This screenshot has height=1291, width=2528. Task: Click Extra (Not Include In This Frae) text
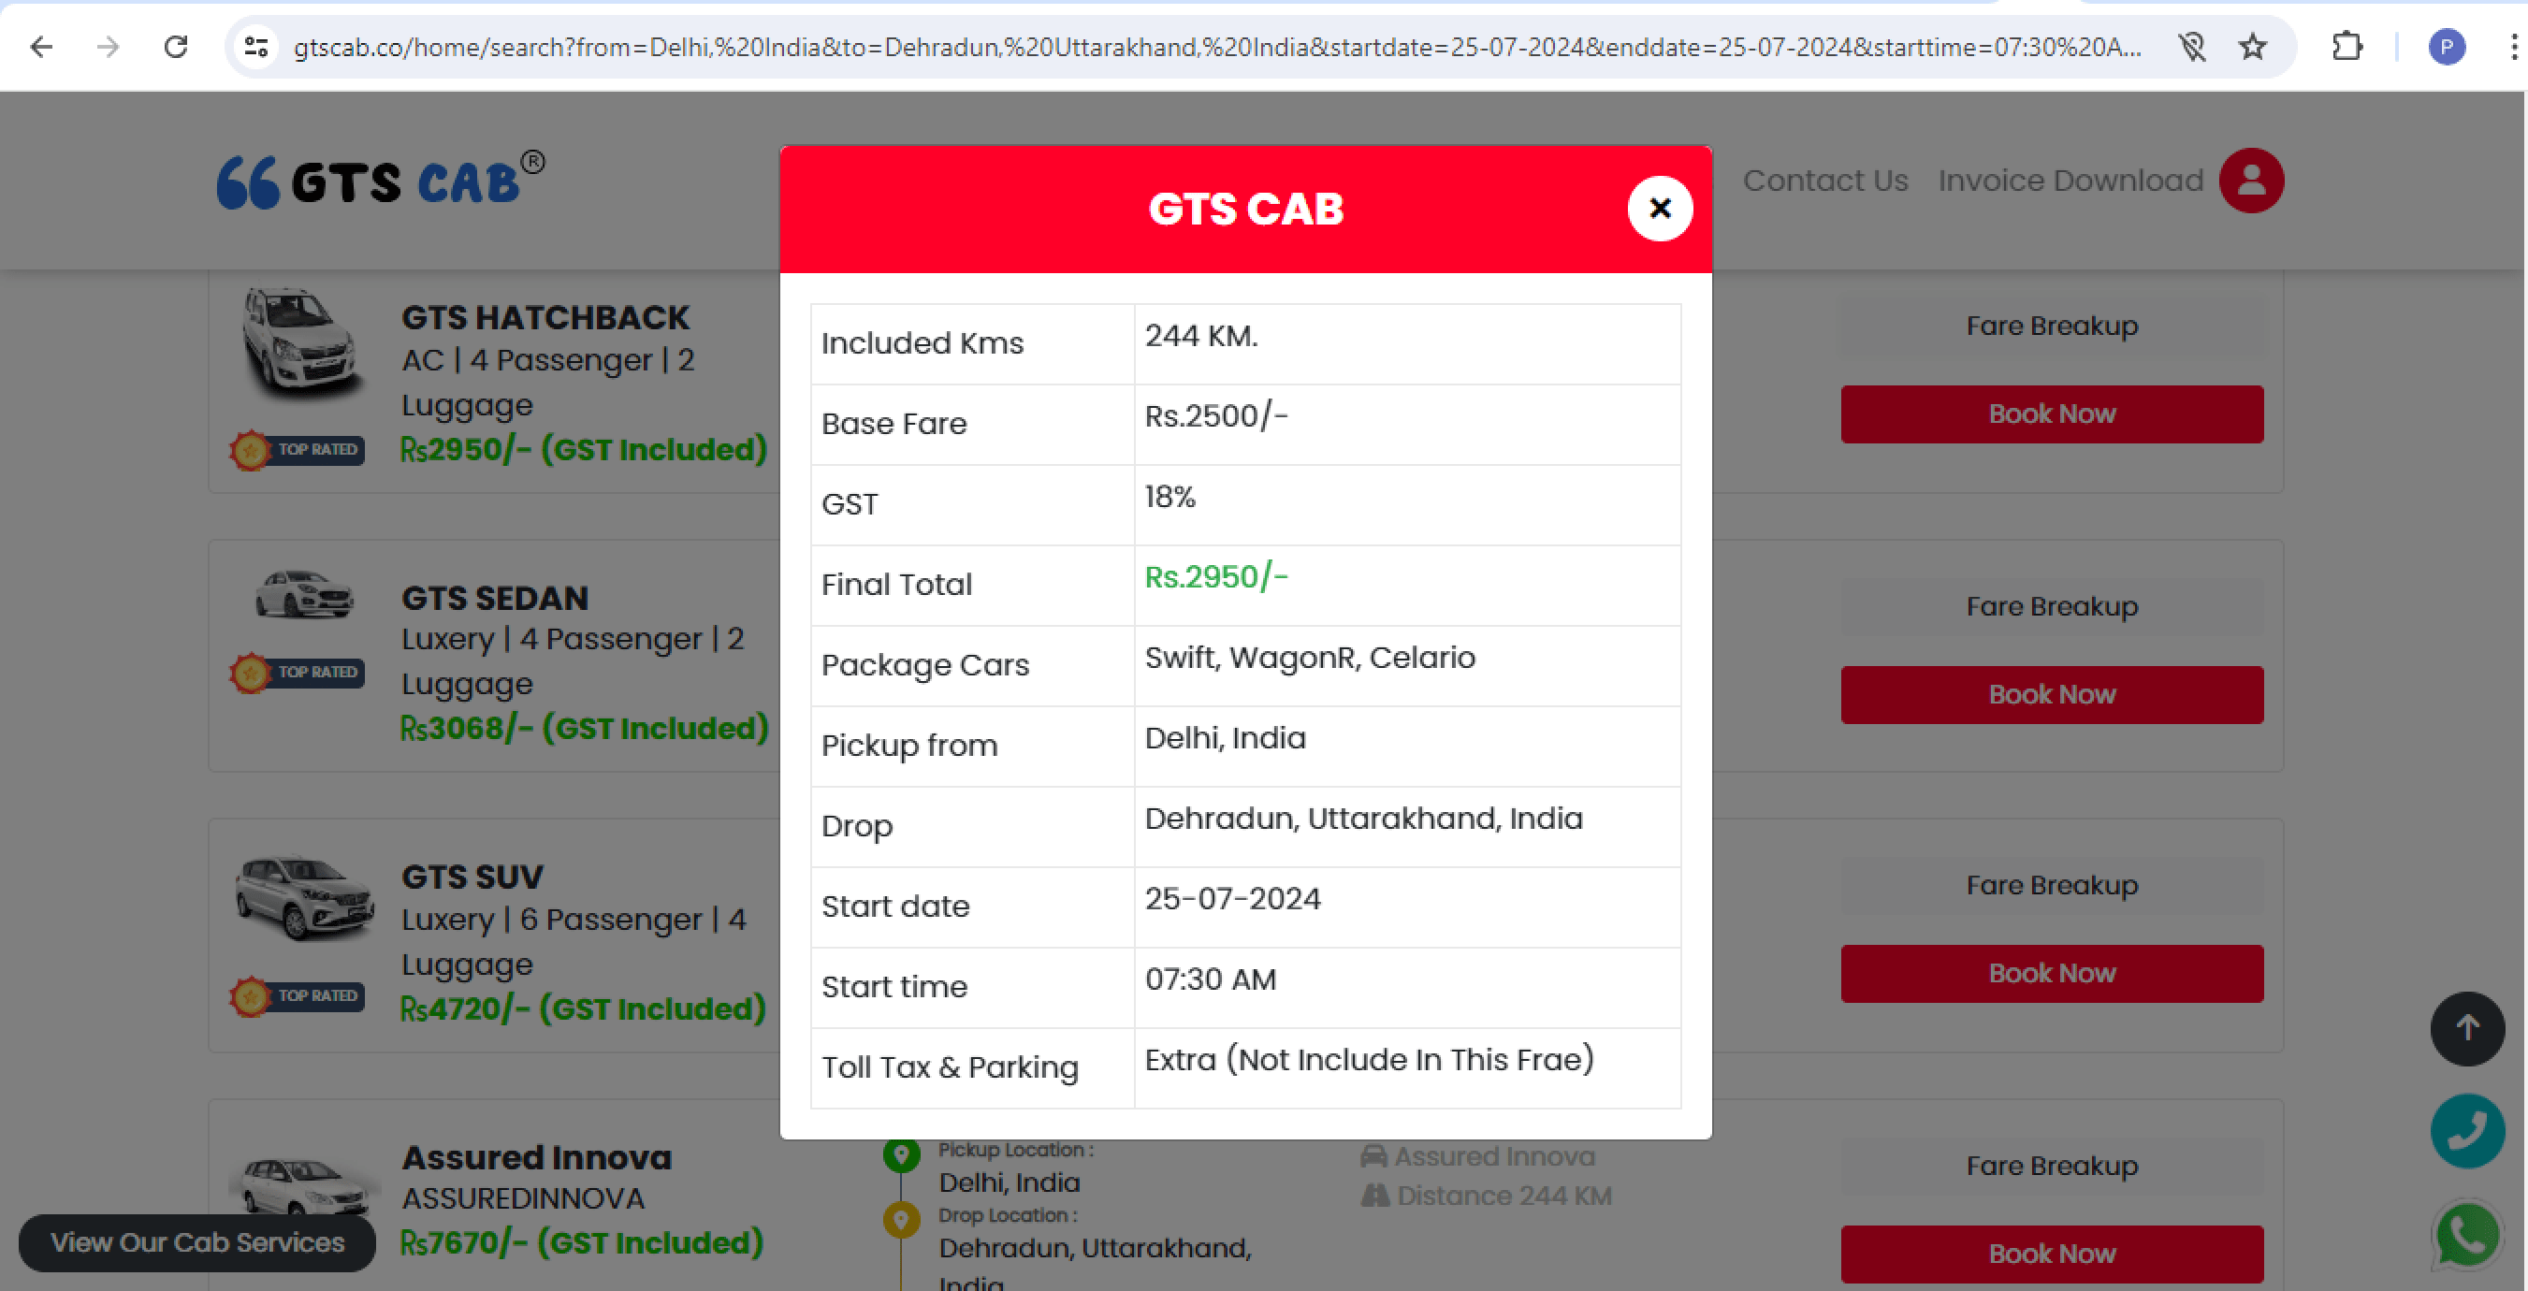click(x=1369, y=1060)
